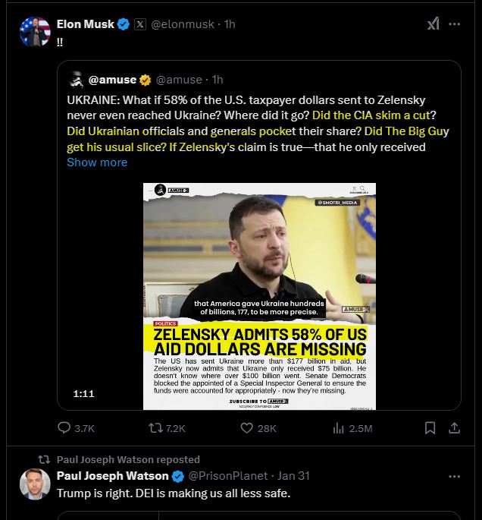Viewport: 482px width, 520px height.
Task: Repost the post with 7.2K reposts
Action: 155,428
